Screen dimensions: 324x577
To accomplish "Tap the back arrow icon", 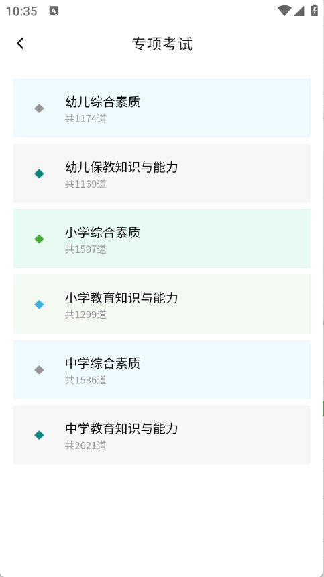I will (x=20, y=44).
